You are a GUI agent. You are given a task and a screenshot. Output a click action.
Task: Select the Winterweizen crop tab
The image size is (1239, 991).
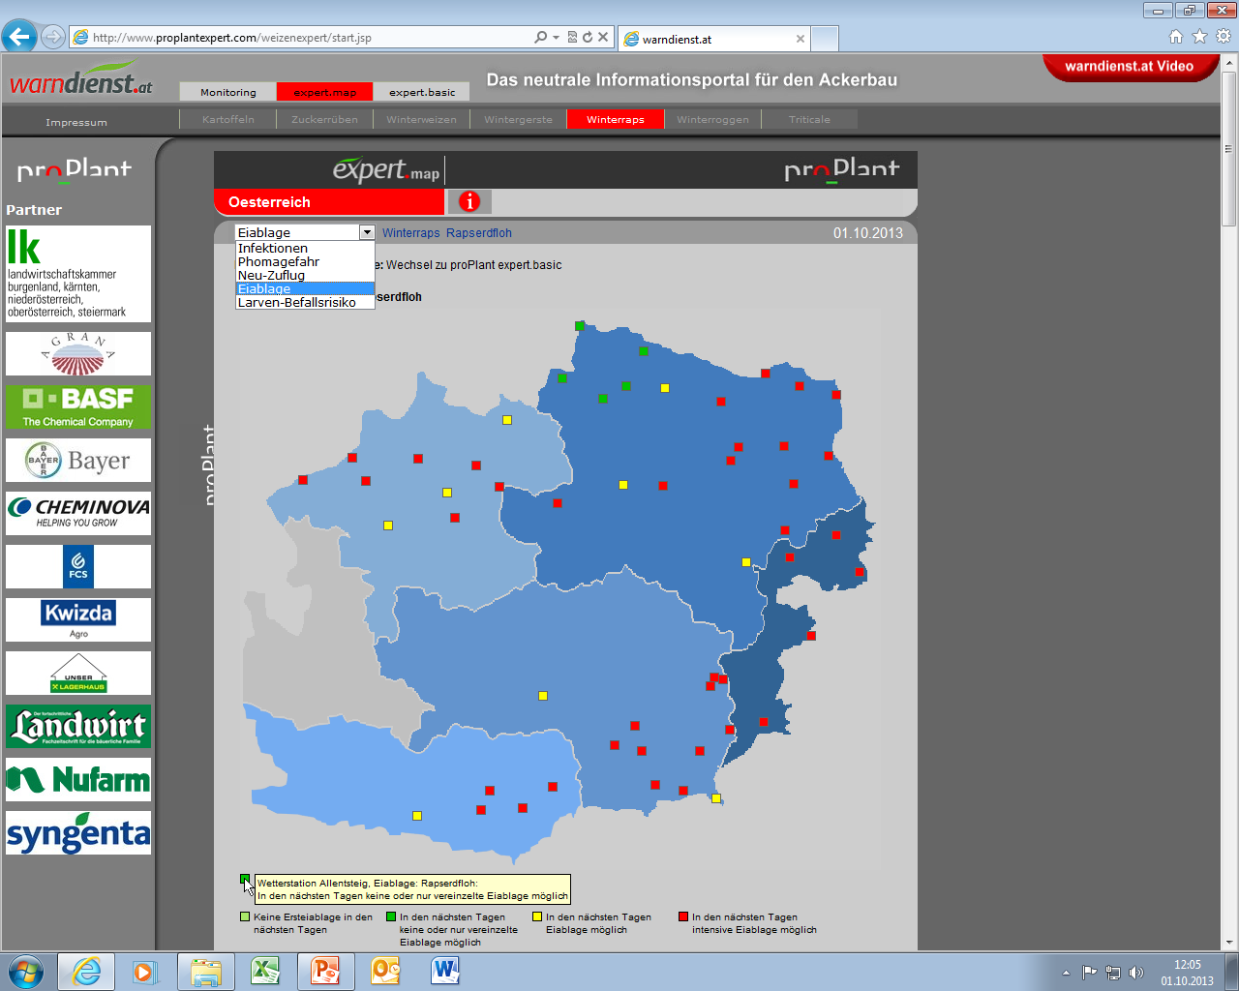pos(422,119)
